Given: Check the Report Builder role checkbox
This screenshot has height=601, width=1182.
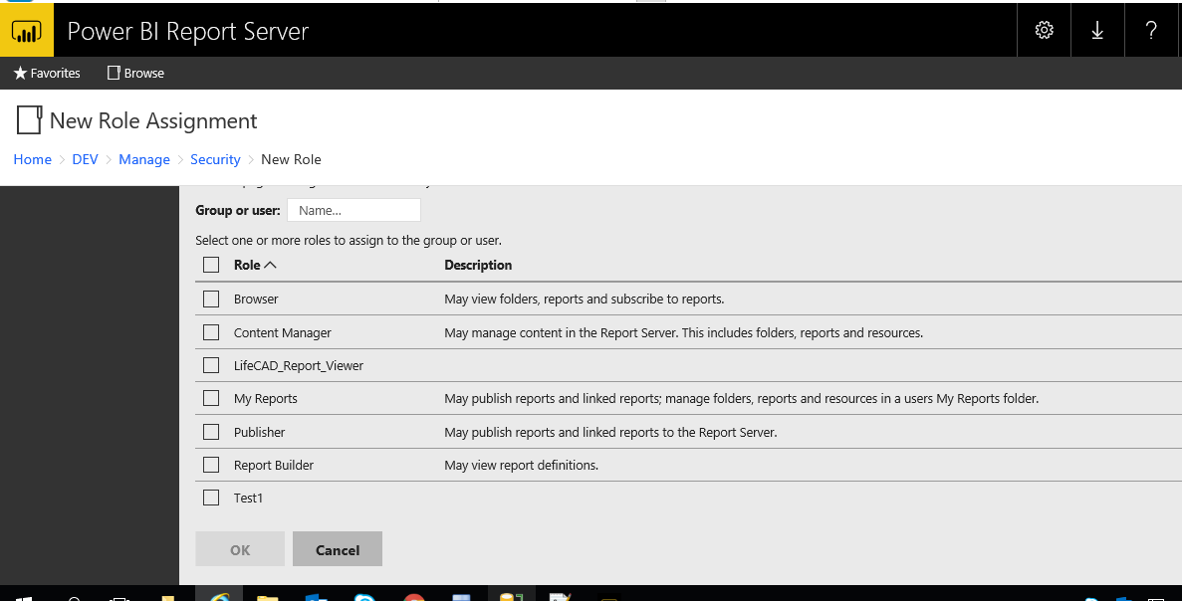Looking at the screenshot, I should tap(211, 465).
